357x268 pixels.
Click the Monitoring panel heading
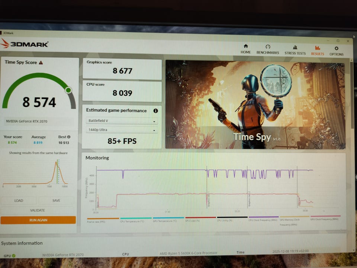point(97,158)
